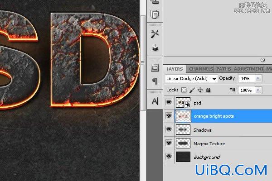
Task: Select the layer named Shadows
Action: pyautogui.click(x=203, y=130)
